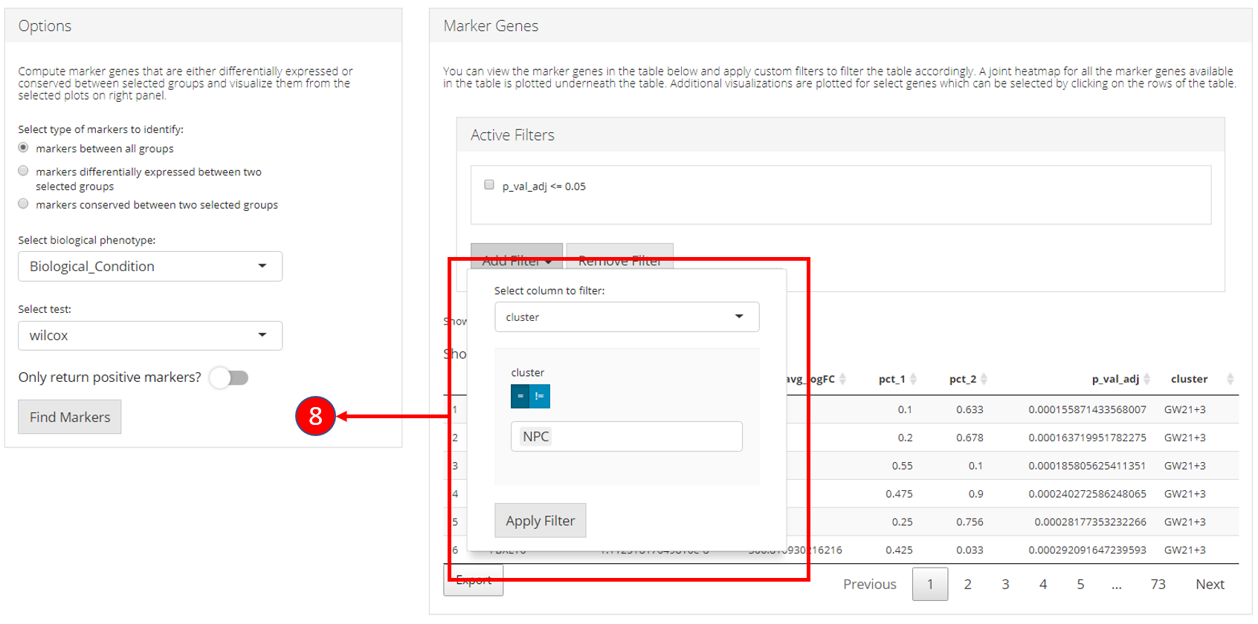Sort table by cluster column arrows
Viewport: 1258px width, 624px height.
click(x=1230, y=379)
